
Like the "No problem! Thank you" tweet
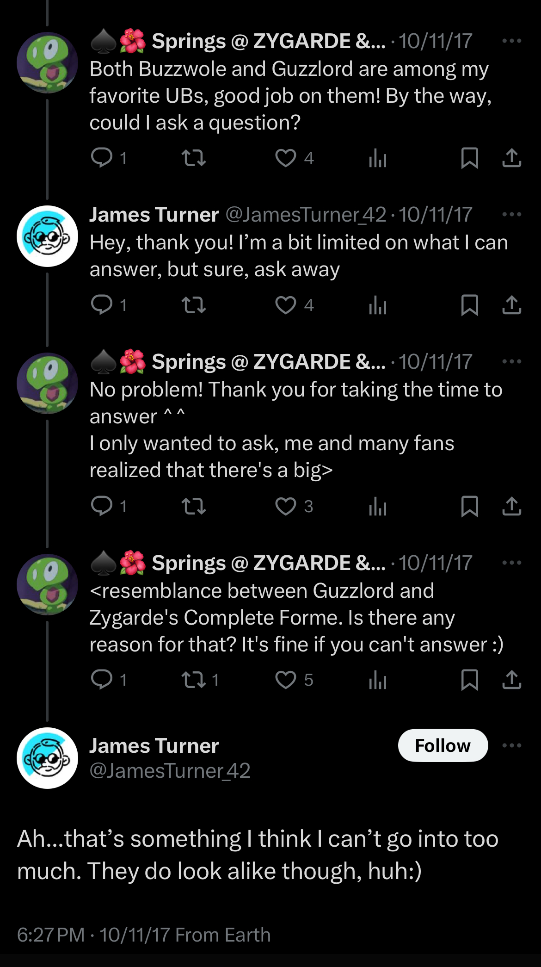[x=286, y=506]
